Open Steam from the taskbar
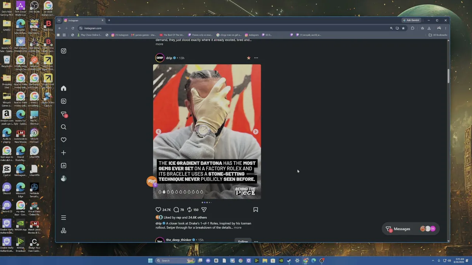The width and height of the screenshot is (472, 265). 289,261
